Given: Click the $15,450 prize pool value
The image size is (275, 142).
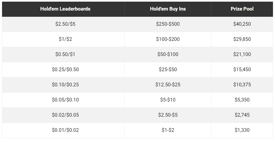Looking at the screenshot, I should pyautogui.click(x=242, y=70).
